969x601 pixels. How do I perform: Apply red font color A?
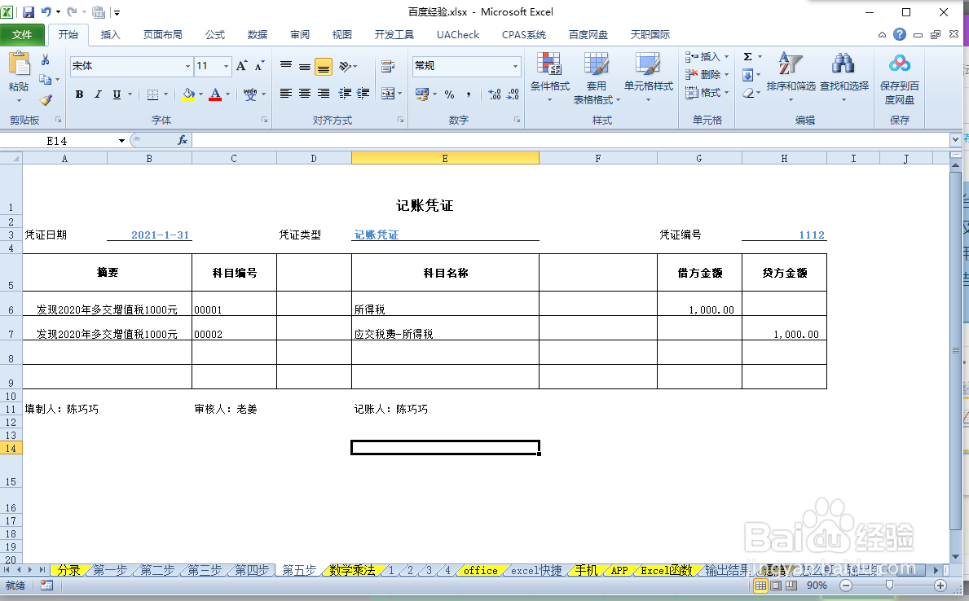(x=215, y=94)
